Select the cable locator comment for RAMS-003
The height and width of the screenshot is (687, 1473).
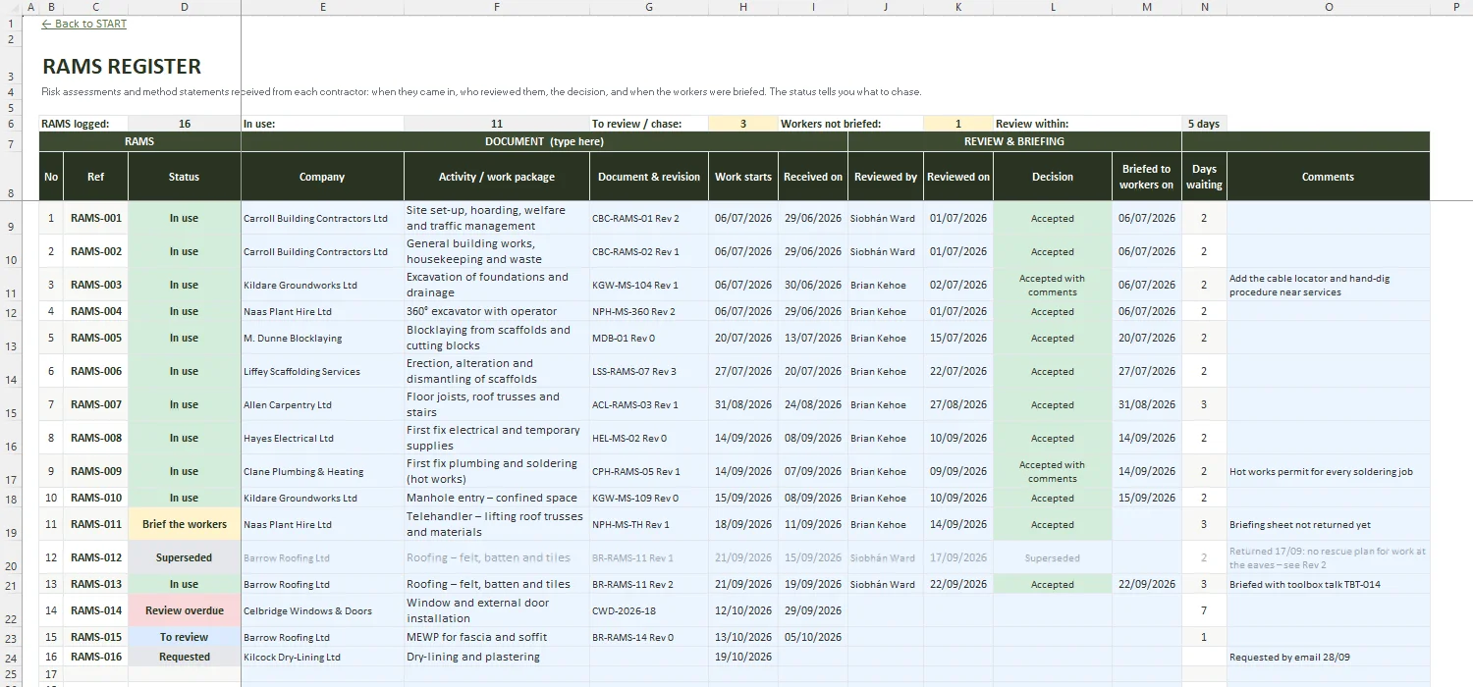point(1328,285)
